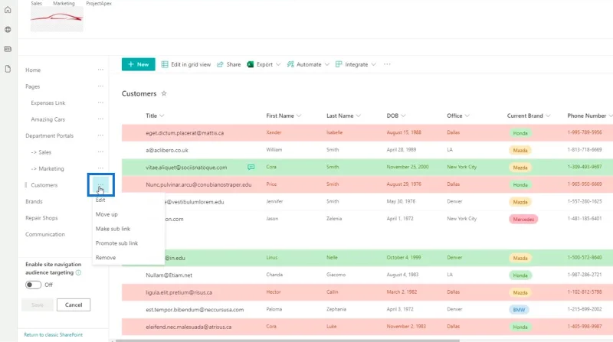Screen dimensions: 613x342
Task: Open the comment icon on Cora Smith row
Action: [x=251, y=167]
